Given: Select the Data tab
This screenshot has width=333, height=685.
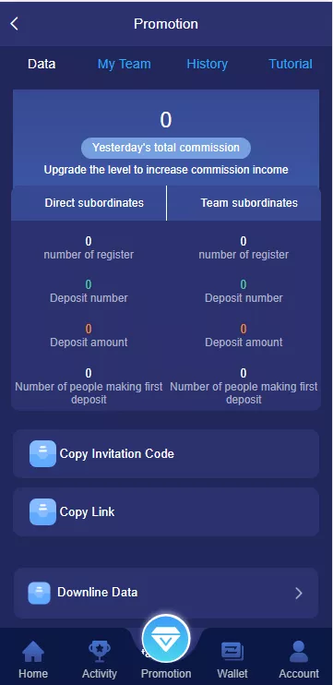Looking at the screenshot, I should point(42,64).
